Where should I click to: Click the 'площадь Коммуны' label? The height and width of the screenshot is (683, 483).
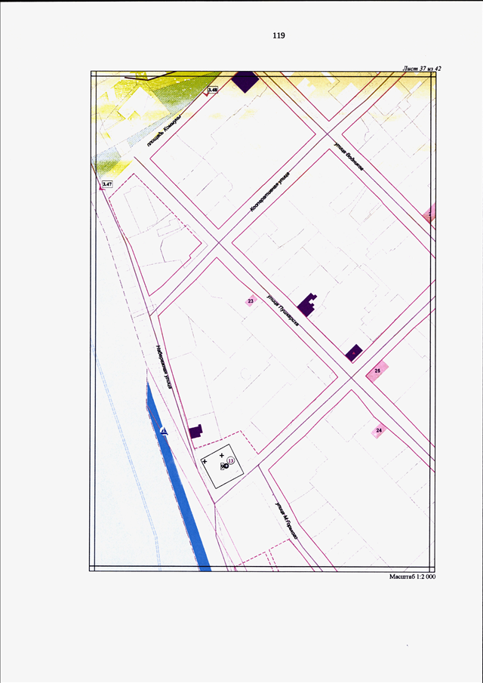pos(163,130)
